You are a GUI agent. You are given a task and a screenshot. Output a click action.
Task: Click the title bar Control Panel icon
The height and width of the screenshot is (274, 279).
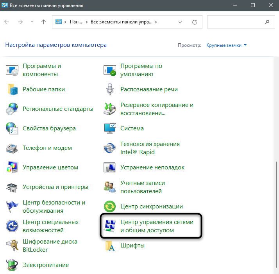[x=4, y=5]
